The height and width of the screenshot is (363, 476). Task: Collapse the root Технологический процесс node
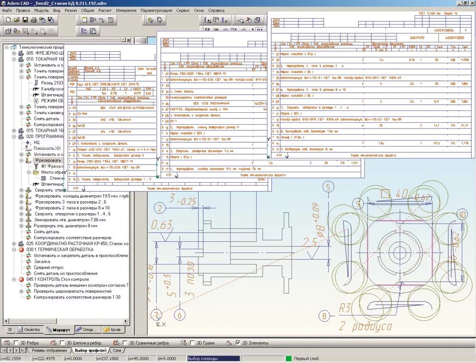coord(7,47)
